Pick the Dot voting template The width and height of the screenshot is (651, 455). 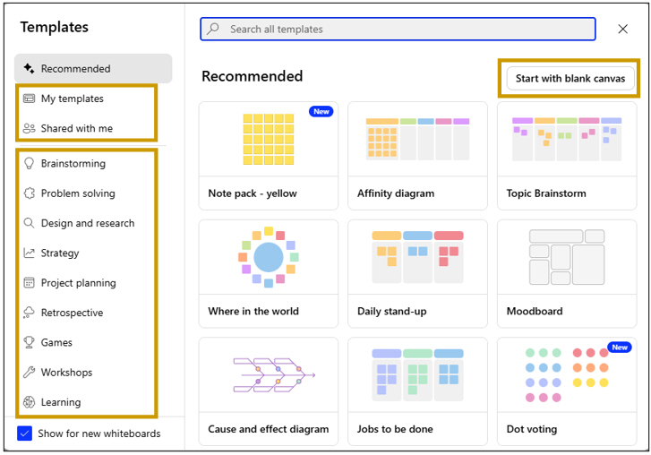click(x=567, y=391)
